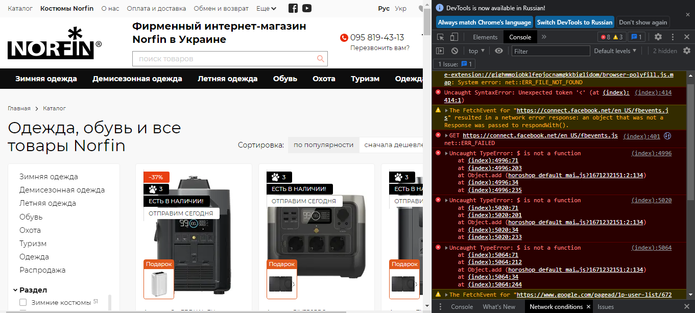695x313 pixels.
Task: Open the YouTube icon link
Action: coord(306,8)
